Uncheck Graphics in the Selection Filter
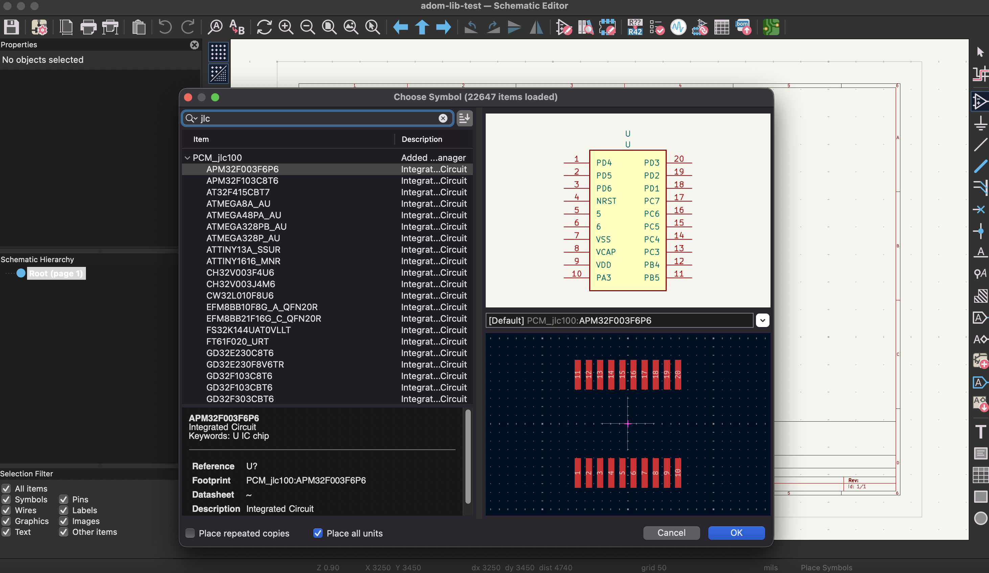 (x=6, y=521)
